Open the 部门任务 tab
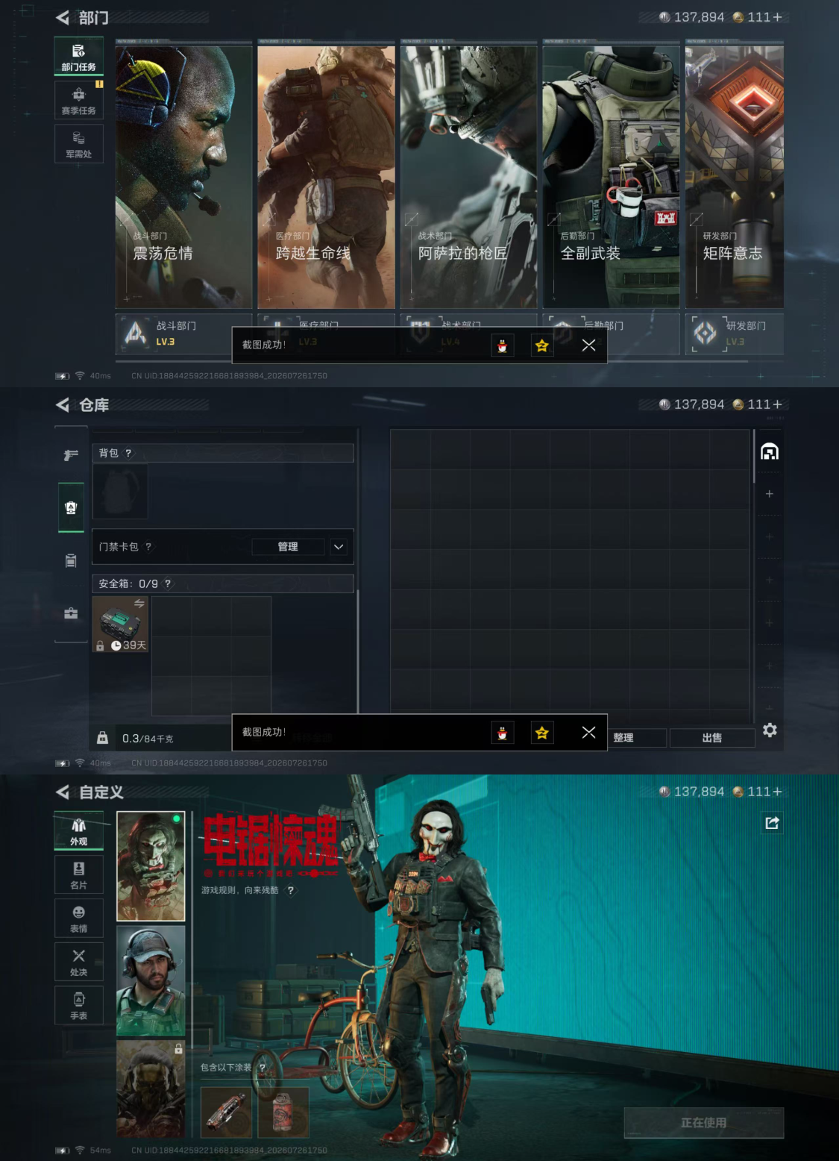The height and width of the screenshot is (1161, 839). pyautogui.click(x=78, y=57)
